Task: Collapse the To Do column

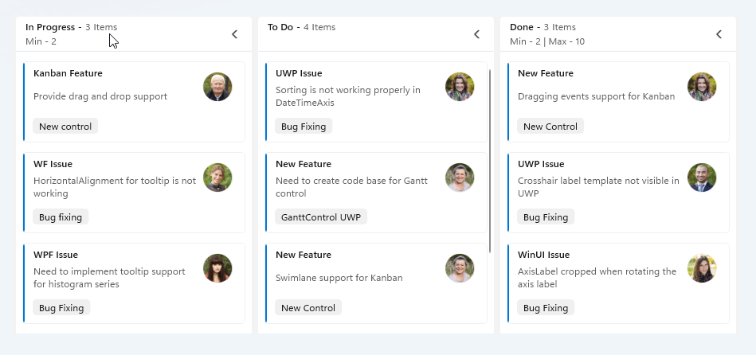Action: pyautogui.click(x=477, y=34)
